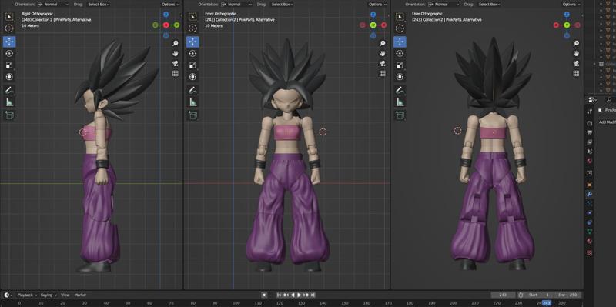Choose the Add Cube tool in User Orthographic viewport

tap(400, 115)
